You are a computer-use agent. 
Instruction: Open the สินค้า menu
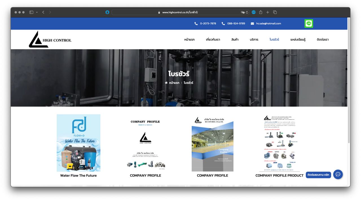pos(235,39)
